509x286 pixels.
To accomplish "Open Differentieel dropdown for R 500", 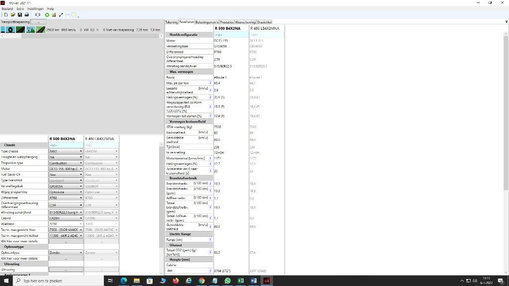I will point(66,198).
